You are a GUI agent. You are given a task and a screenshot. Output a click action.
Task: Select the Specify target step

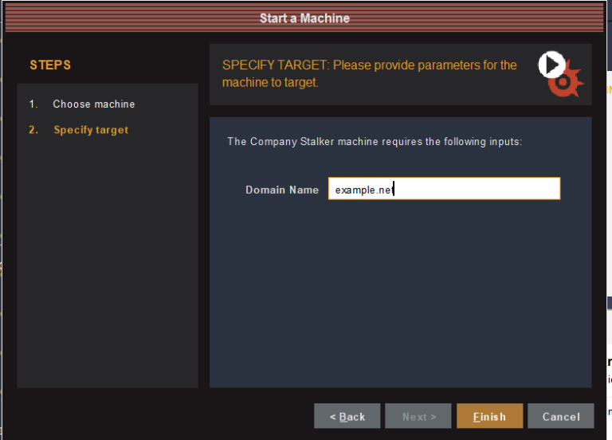pyautogui.click(x=91, y=130)
